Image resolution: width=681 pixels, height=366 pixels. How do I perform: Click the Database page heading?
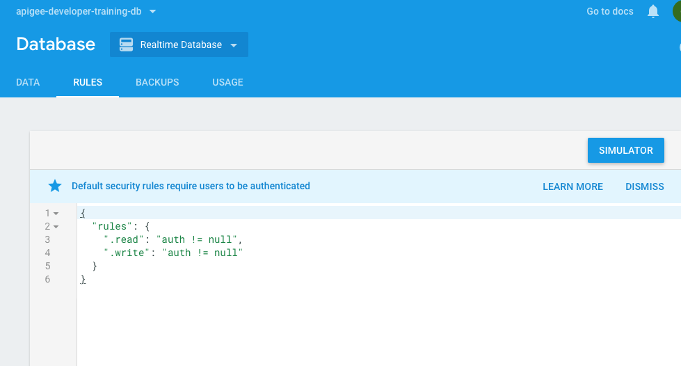[56, 45]
